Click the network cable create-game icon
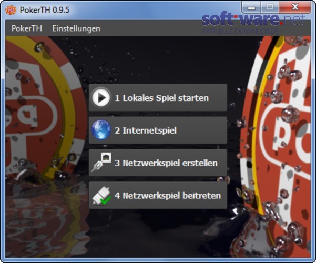316x263 pixels. [101, 163]
